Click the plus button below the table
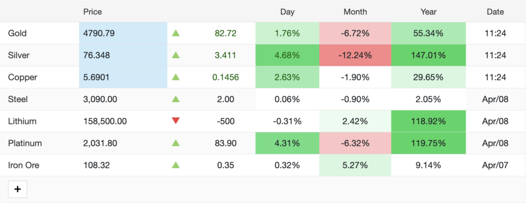This screenshot has height=203, width=528. [x=18, y=189]
